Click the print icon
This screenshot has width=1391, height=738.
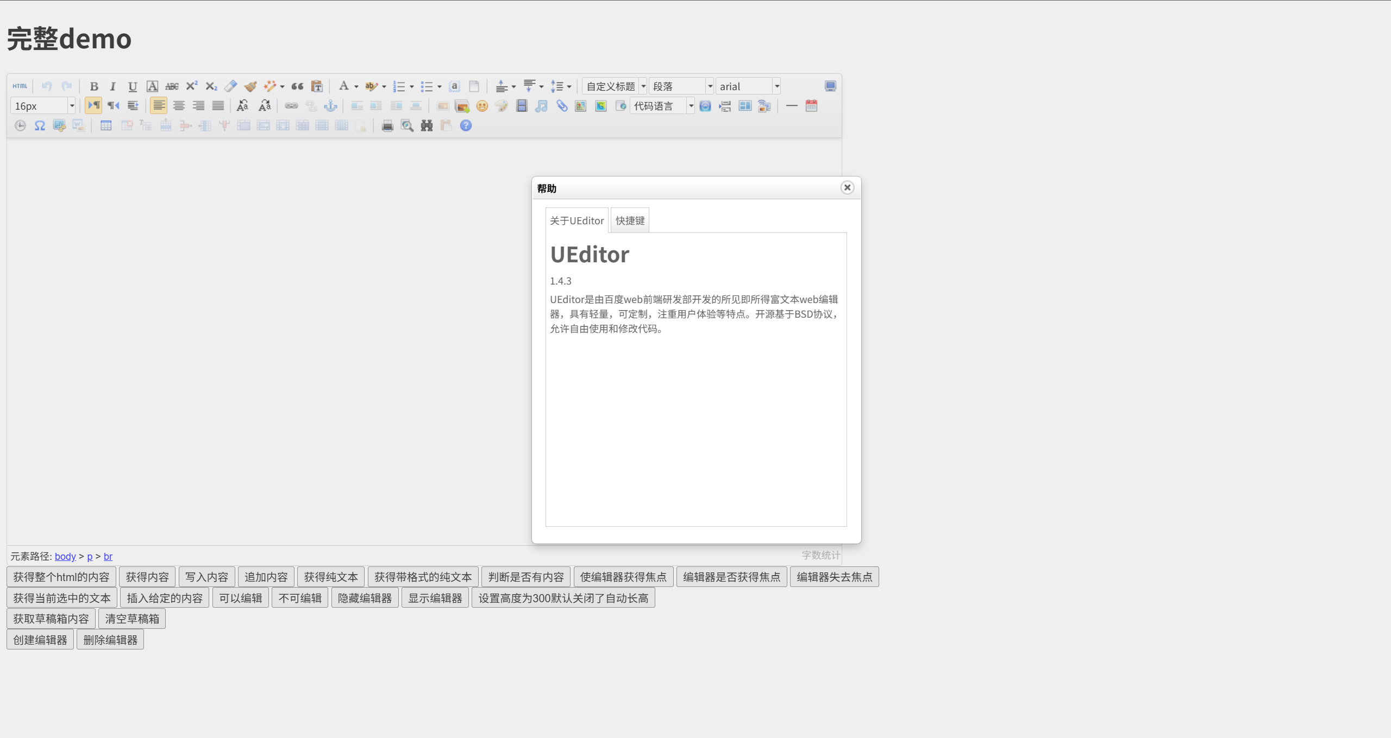click(x=387, y=126)
